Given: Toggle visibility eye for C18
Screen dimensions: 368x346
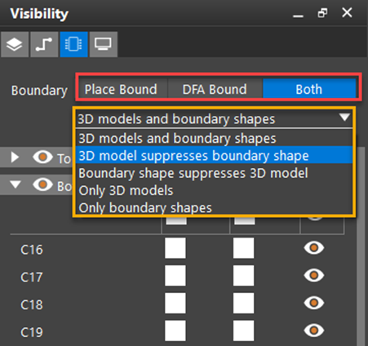Looking at the screenshot, I should click(x=314, y=303).
